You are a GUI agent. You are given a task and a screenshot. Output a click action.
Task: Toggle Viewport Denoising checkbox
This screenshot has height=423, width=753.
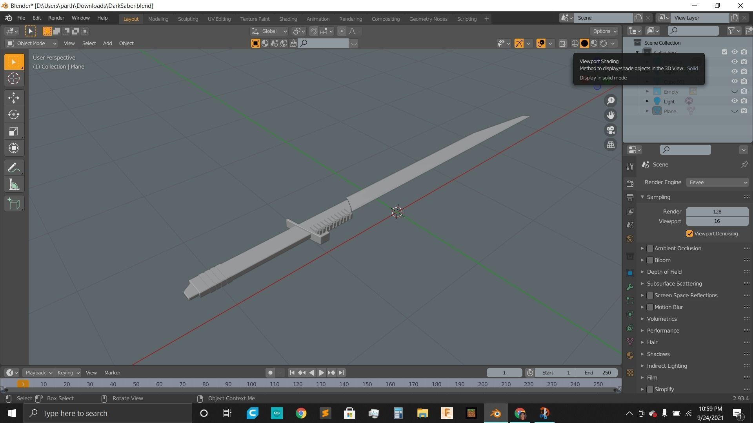tap(689, 234)
